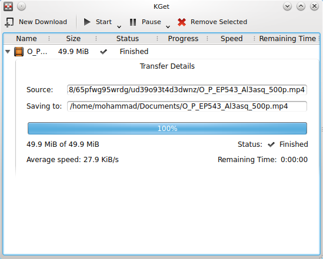Image resolution: width=323 pixels, height=259 pixels.
Task: Click checkmark icon in Status column
Action: 104,52
